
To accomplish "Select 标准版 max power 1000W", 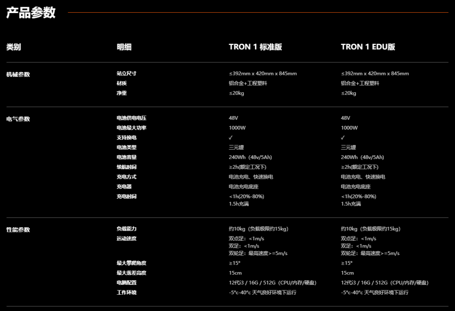I will pos(237,128).
